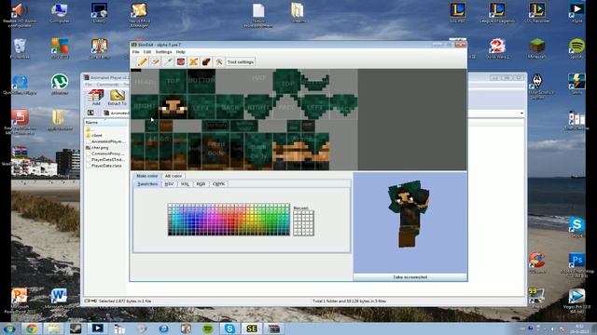This screenshot has width=597, height=335.
Task: Select the CommonProxy file in WinRAR list
Action: (106, 154)
